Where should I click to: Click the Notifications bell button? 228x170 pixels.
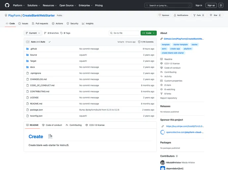(x=181, y=15)
